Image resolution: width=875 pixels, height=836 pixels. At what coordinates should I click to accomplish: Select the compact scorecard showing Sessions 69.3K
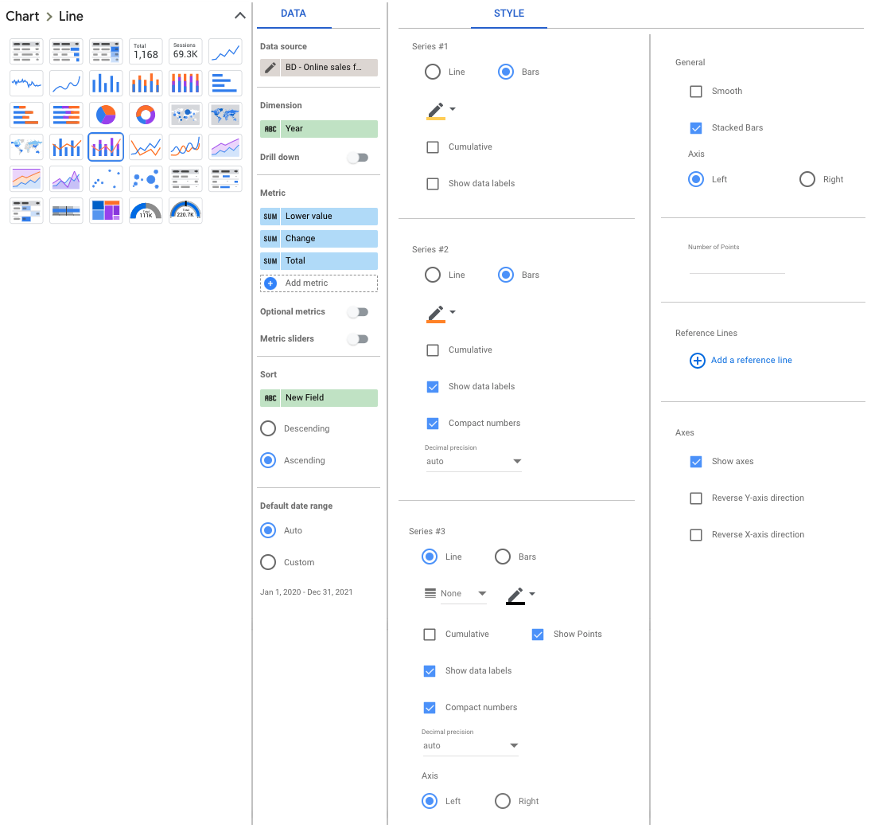point(185,52)
